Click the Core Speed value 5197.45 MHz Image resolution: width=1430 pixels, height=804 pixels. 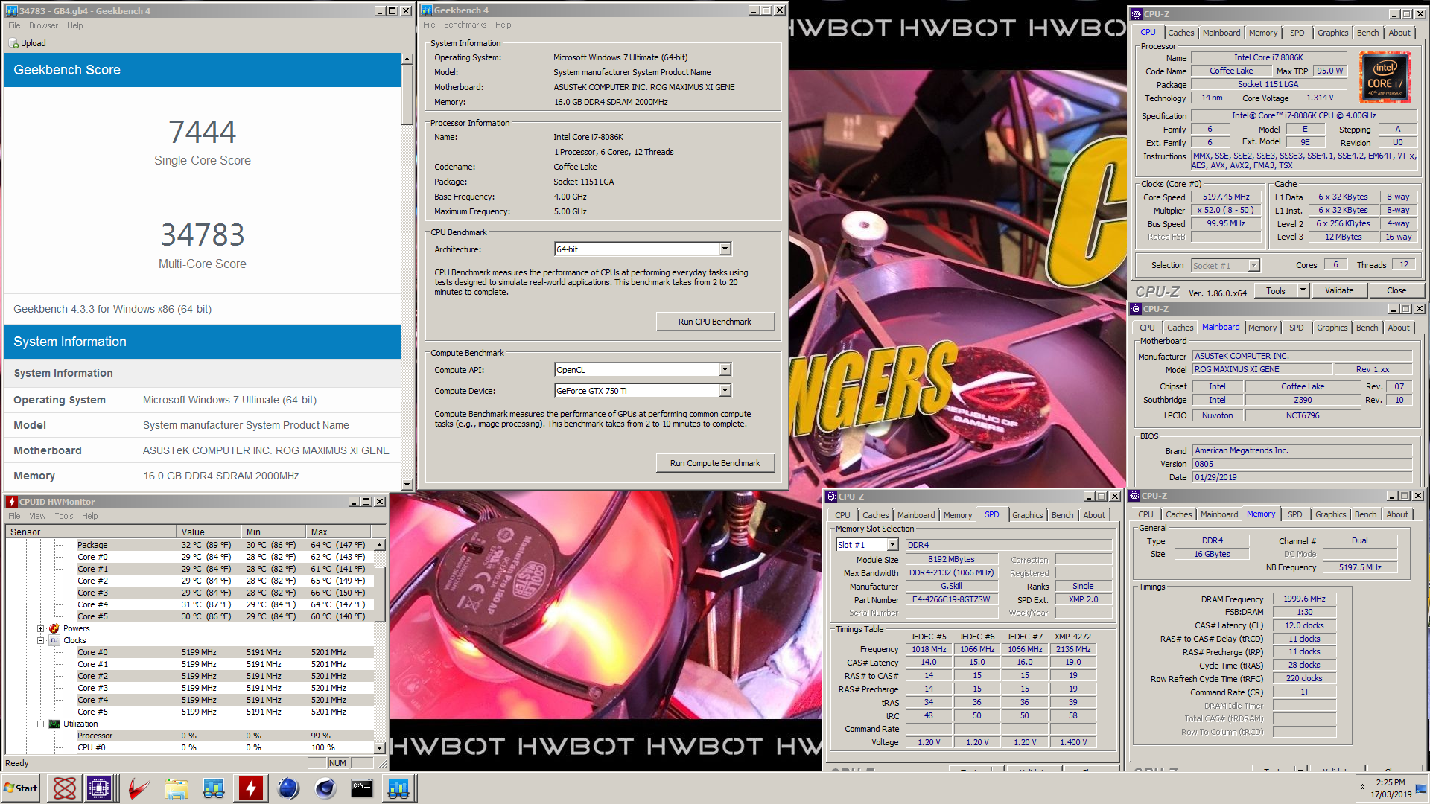point(1226,197)
